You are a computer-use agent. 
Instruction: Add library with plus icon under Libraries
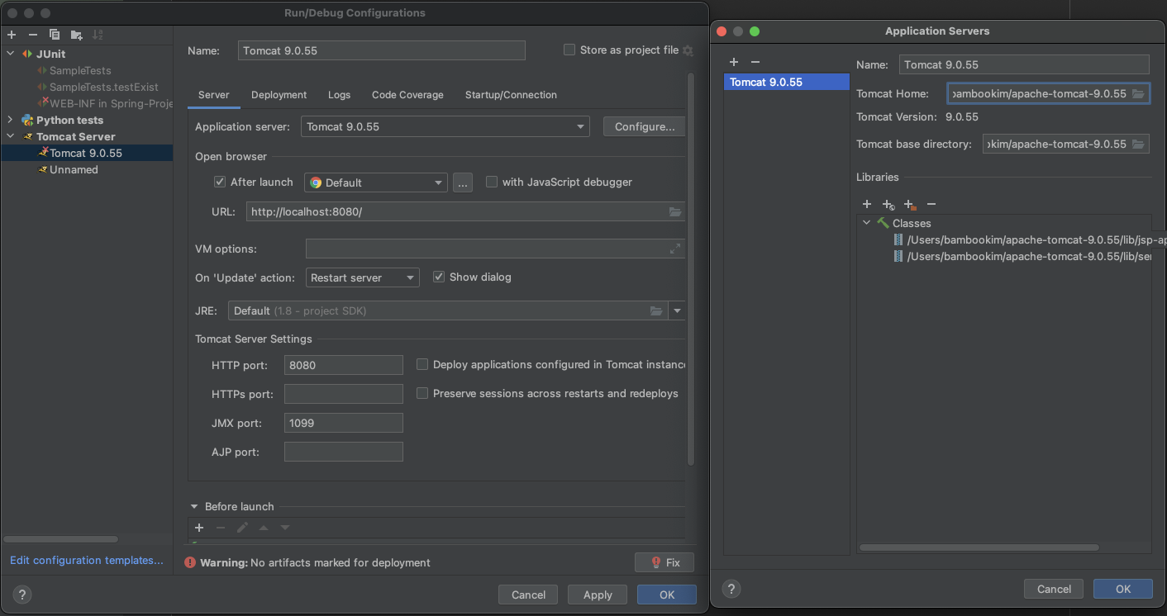867,204
